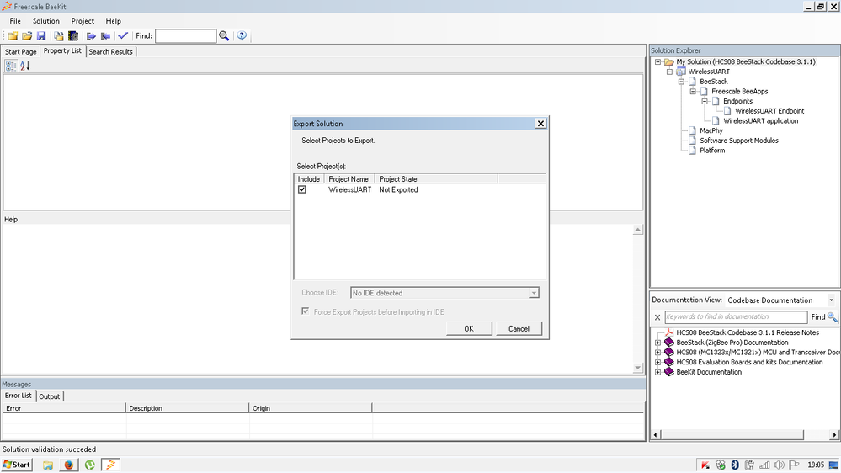
Task: Uncheck Include for WirelessUART project
Action: (302, 190)
